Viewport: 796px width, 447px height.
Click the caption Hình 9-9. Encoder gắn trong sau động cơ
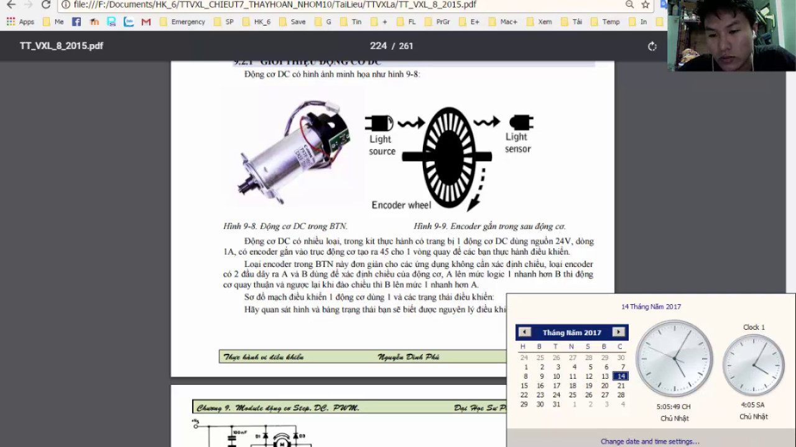pos(489,227)
